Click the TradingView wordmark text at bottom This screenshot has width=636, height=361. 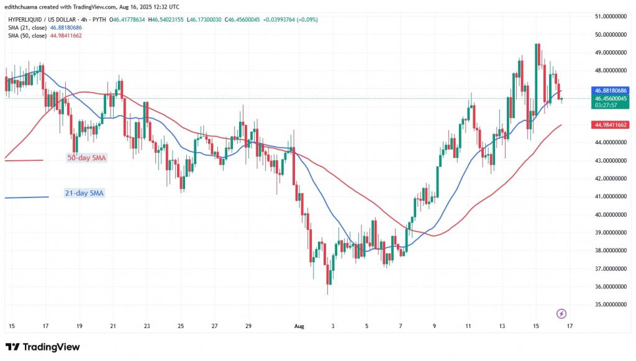point(51,347)
